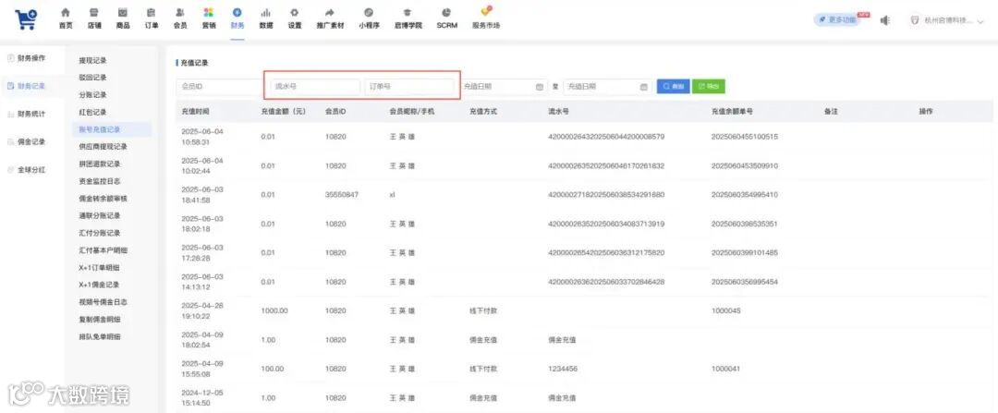This screenshot has height=413, width=998.
Task: Open the 订单 orders section
Action: (152, 18)
